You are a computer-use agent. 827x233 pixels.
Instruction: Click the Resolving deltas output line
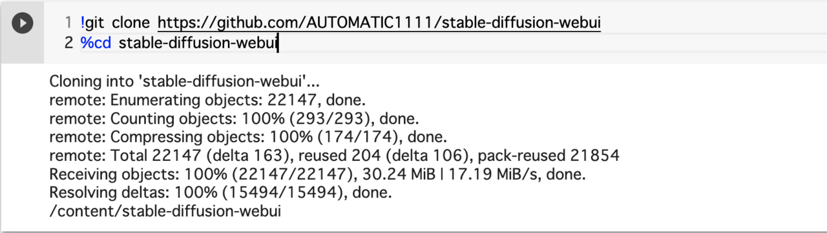[x=221, y=192]
